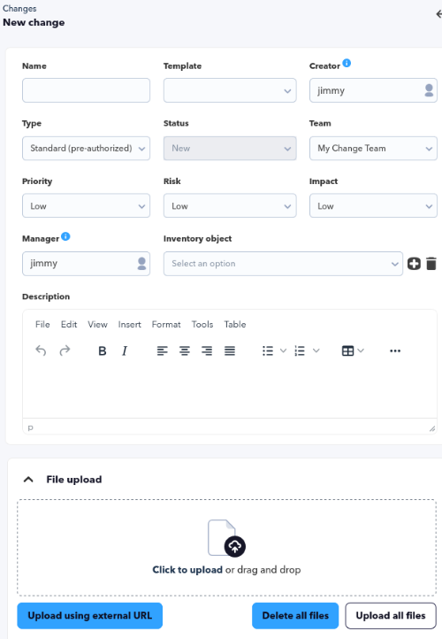Viewport: 442px width, 639px height.
Task: Toggle italic formatting in the editor
Action: click(125, 350)
